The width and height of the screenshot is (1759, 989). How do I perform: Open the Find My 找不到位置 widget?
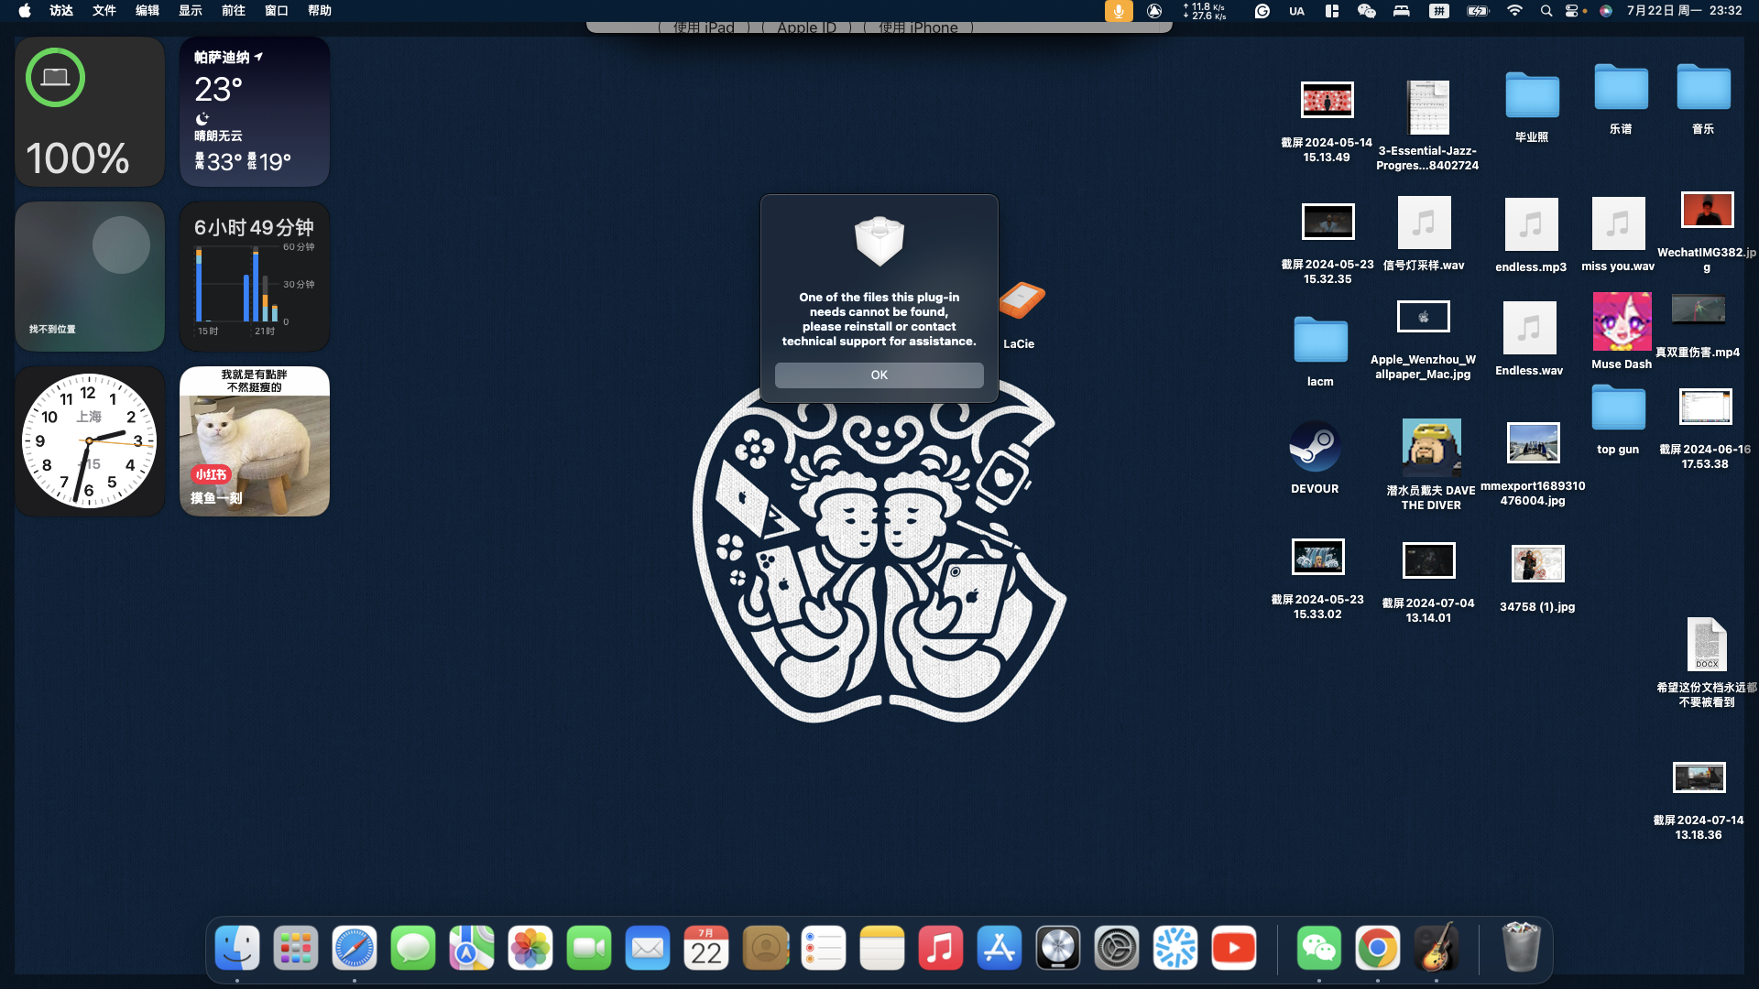point(90,277)
